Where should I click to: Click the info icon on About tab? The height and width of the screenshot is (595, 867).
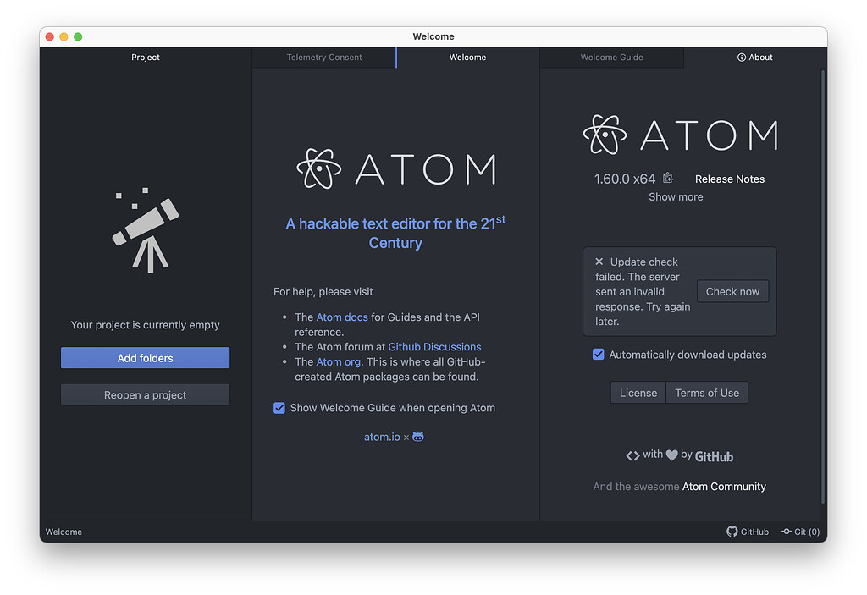(742, 58)
